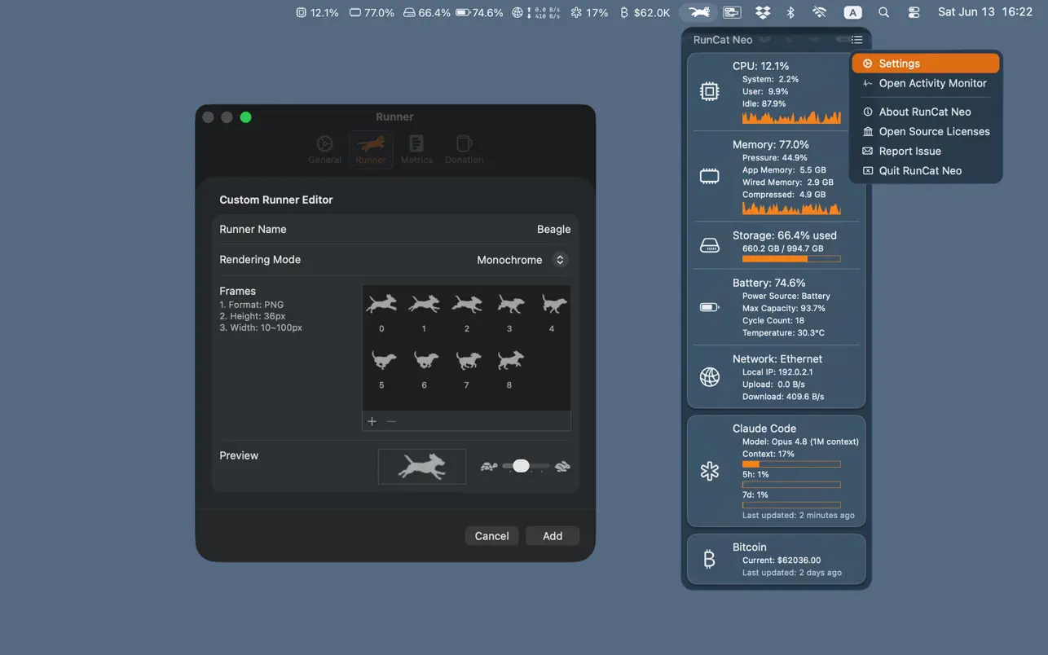The image size is (1048, 655).
Task: Open Control Center in the menu bar
Action: pyautogui.click(x=914, y=12)
